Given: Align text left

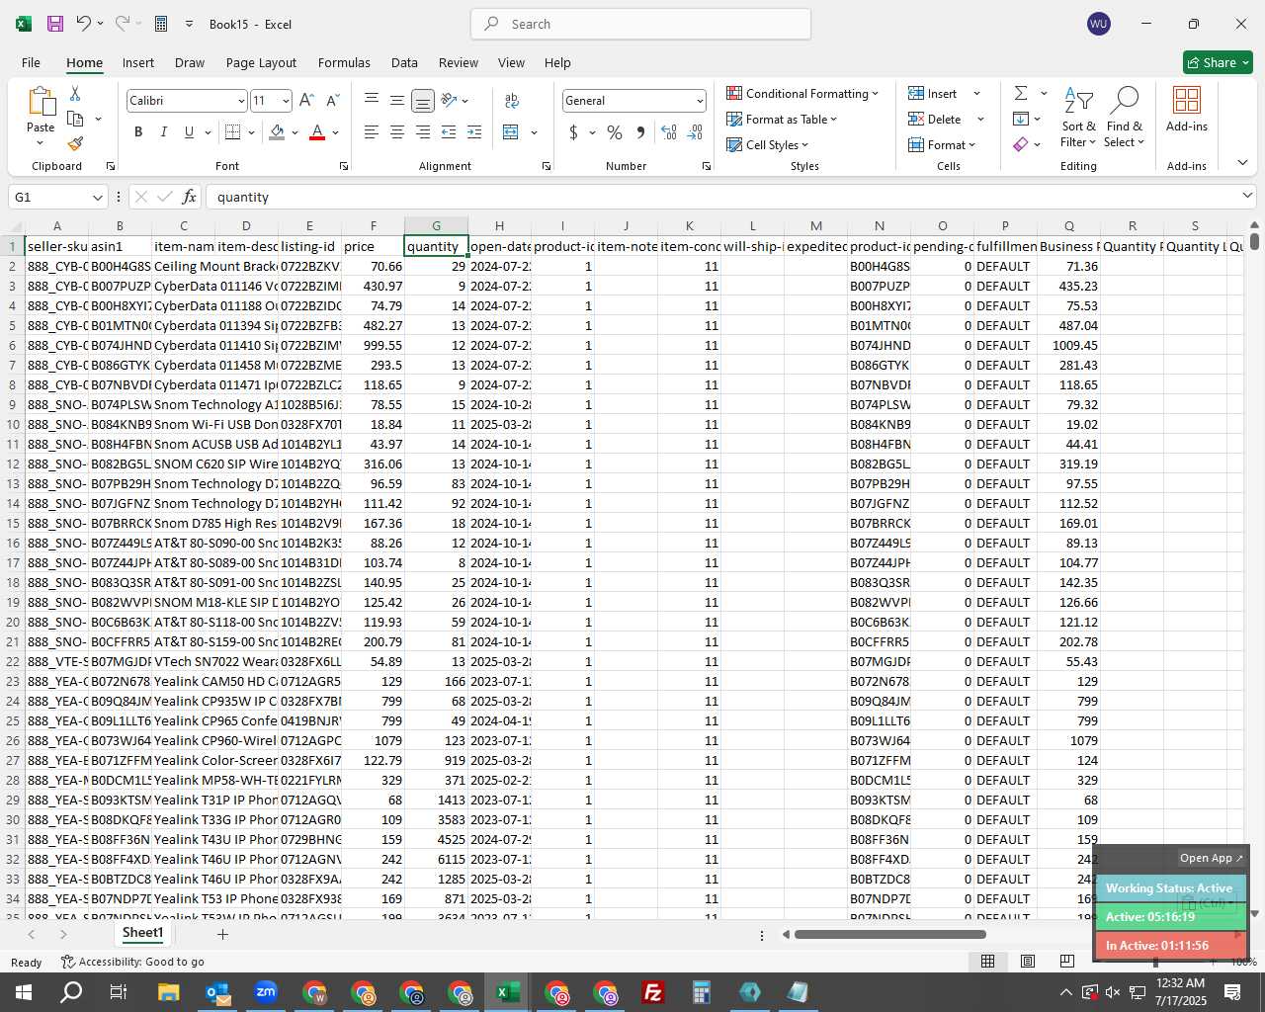Looking at the screenshot, I should (372, 131).
